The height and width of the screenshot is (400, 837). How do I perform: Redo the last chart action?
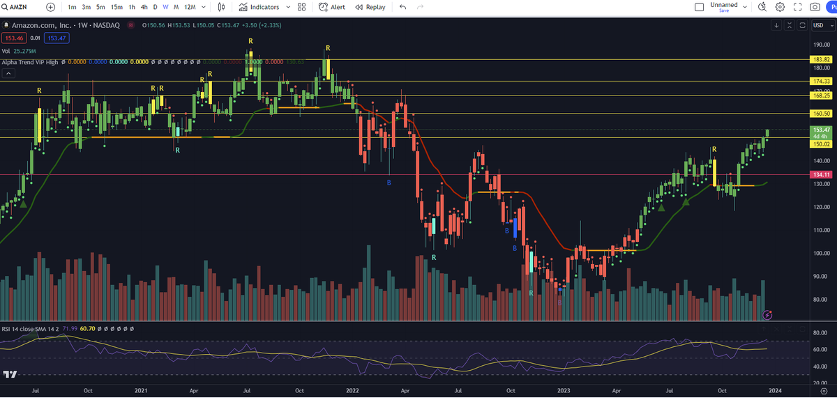(420, 7)
